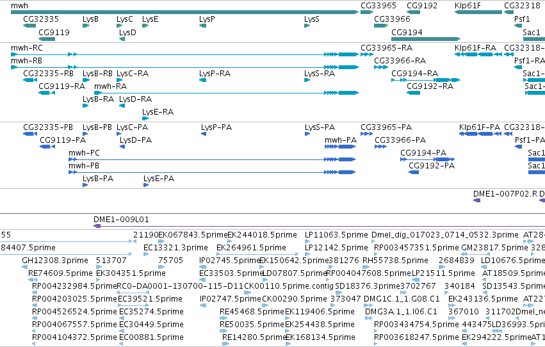
Task: Select the CG33965-PA protein label
Action: (x=386, y=127)
